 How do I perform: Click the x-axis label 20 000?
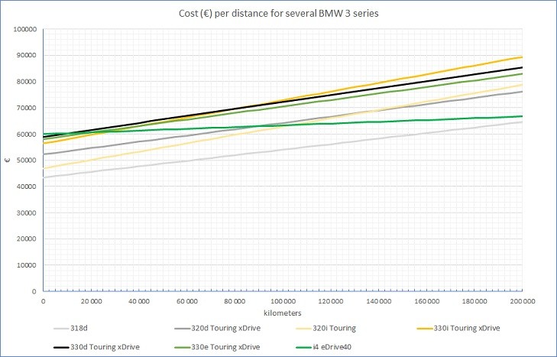91,301
